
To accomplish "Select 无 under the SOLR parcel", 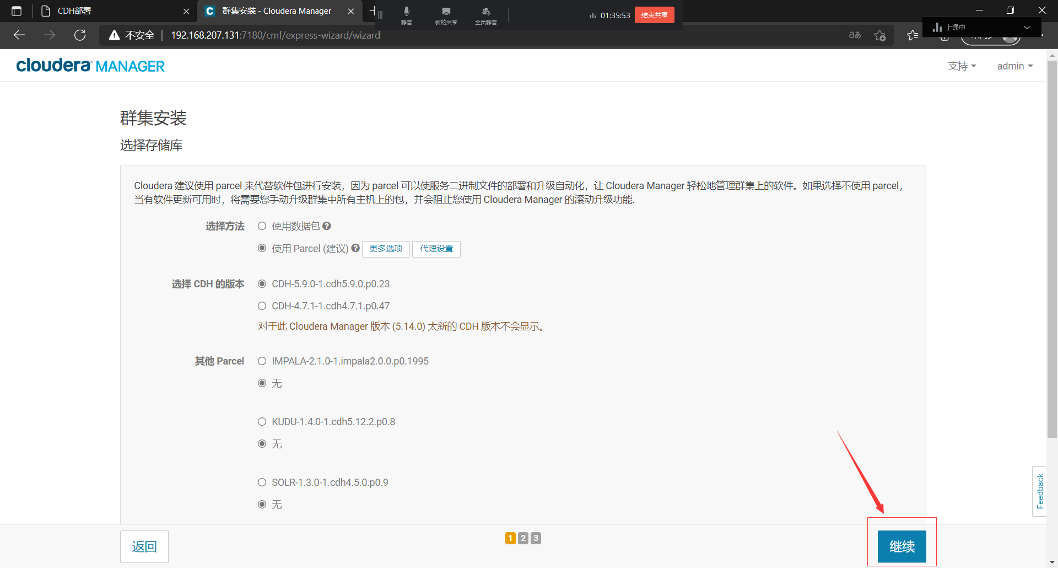I will (262, 505).
